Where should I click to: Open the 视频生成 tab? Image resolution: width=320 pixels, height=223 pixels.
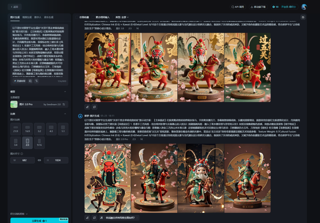27,17
